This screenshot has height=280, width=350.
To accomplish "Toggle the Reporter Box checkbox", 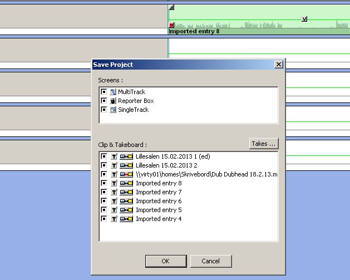I will point(103,101).
